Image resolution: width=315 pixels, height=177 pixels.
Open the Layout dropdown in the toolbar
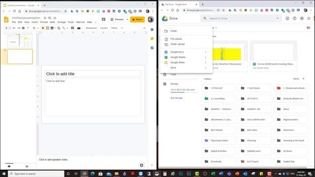click(x=104, y=28)
